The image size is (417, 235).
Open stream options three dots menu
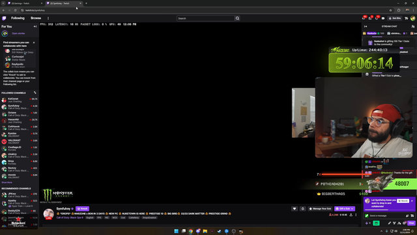[x=356, y=215]
